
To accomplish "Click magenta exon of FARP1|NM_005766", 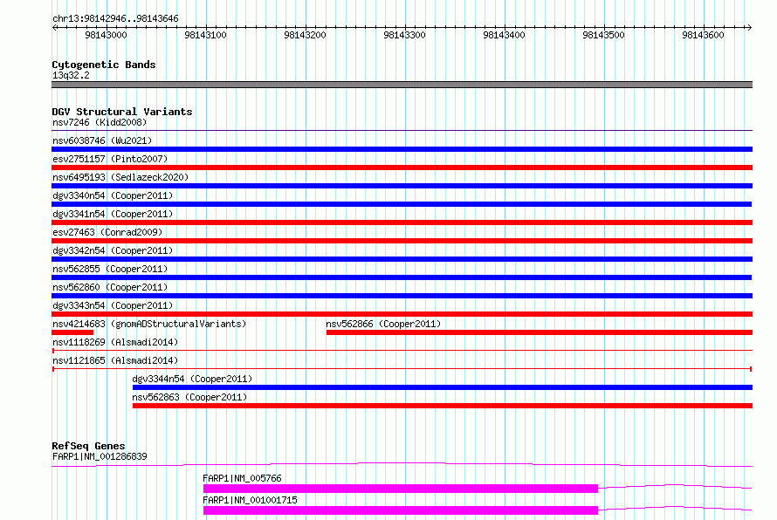I will pos(401,489).
